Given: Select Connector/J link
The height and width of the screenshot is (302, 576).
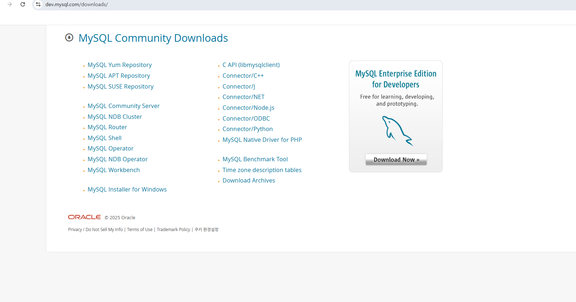Looking at the screenshot, I should click(x=239, y=86).
